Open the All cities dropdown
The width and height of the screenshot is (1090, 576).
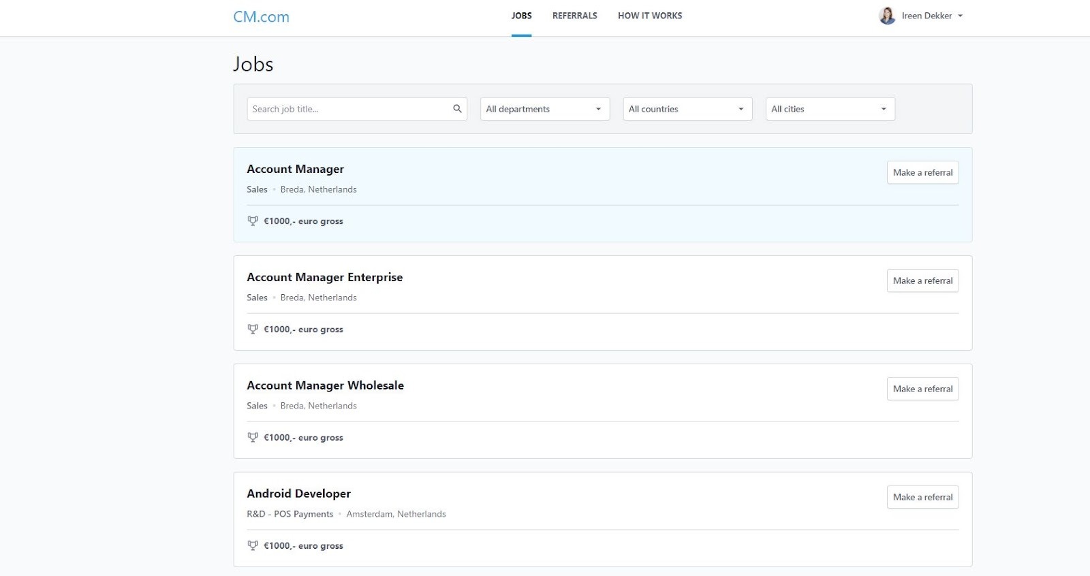tap(829, 109)
